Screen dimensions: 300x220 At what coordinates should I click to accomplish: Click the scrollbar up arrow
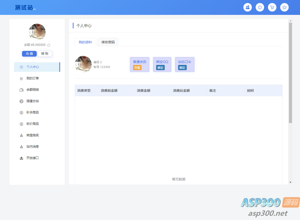[291, 21]
